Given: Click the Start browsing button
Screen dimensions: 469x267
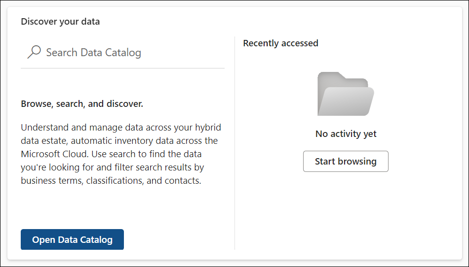Looking at the screenshot, I should 346,162.
